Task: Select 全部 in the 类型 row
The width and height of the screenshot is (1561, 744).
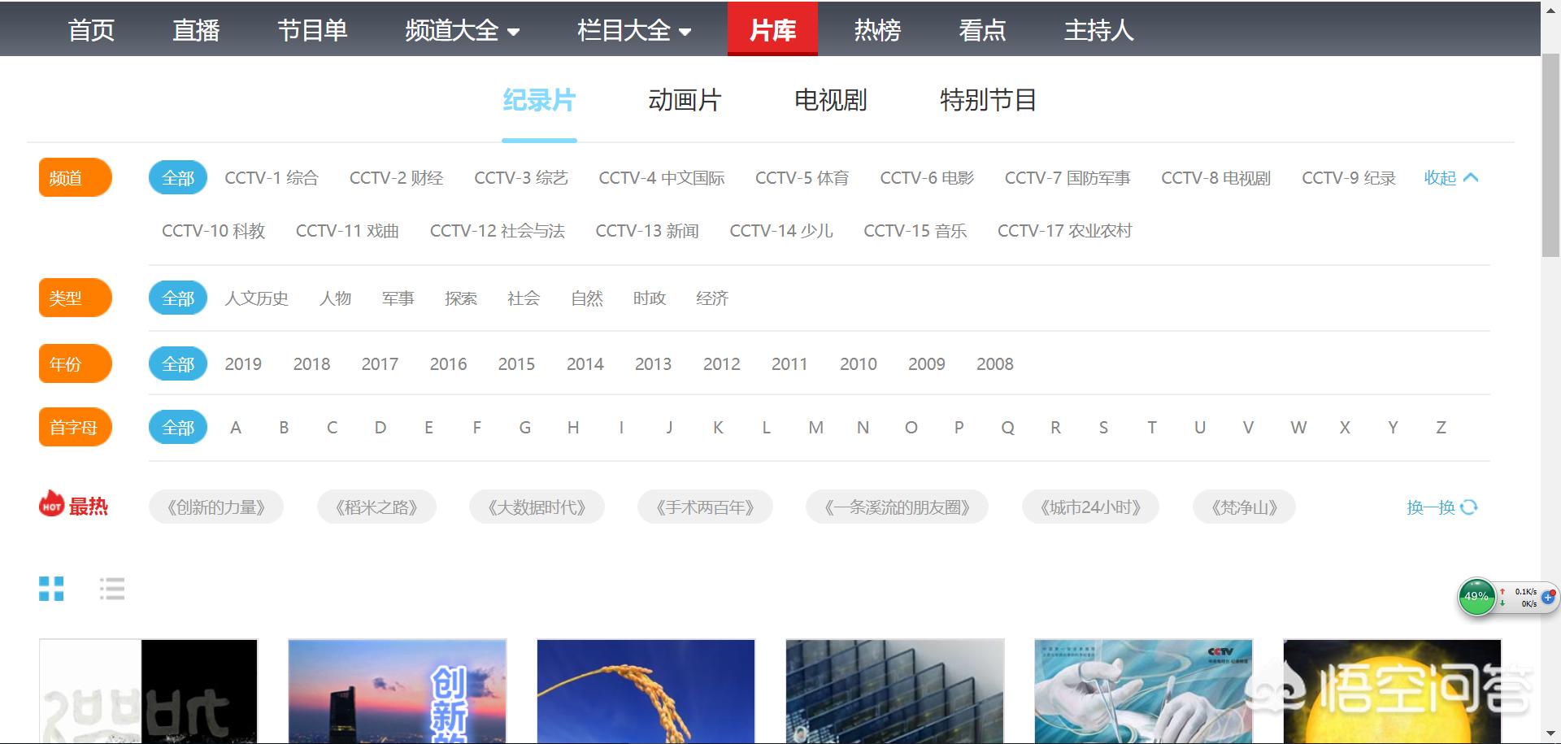Action: (178, 298)
